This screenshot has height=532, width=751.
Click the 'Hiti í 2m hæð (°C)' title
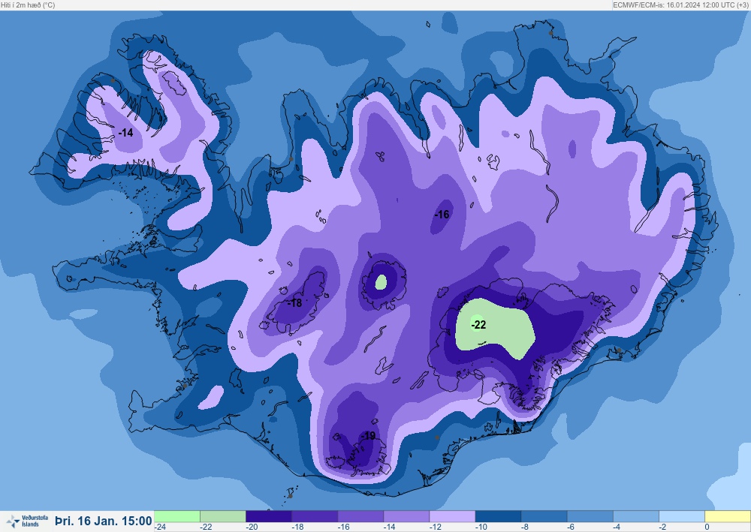pyautogui.click(x=29, y=5)
